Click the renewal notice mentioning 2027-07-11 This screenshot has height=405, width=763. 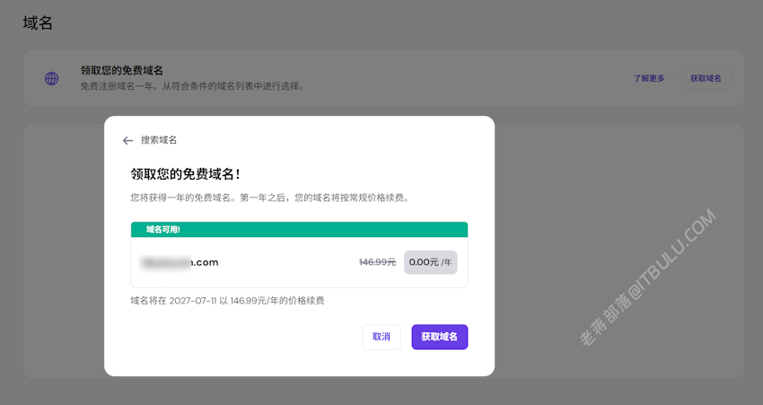(x=227, y=301)
